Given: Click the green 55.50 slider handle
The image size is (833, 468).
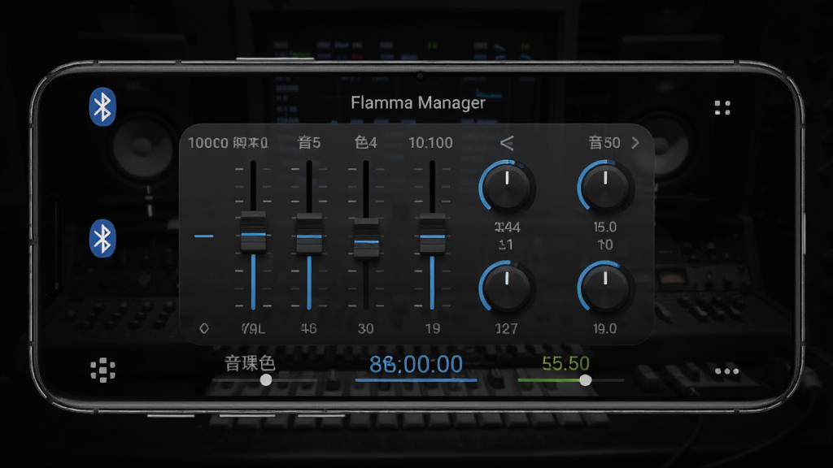Looking at the screenshot, I should tap(586, 380).
